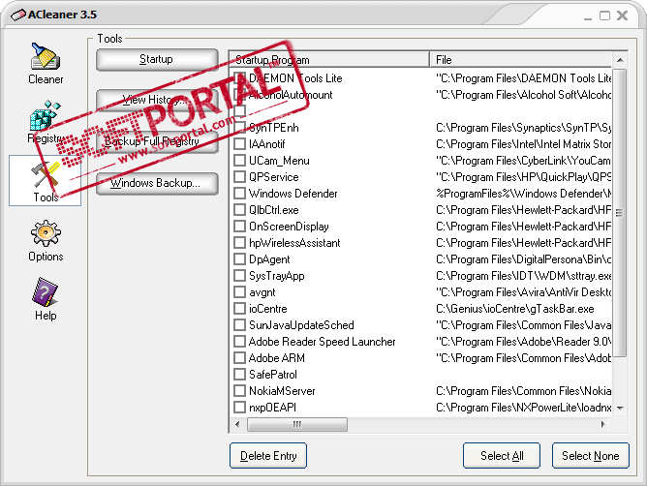647x486 pixels.
Task: Check the SunJavaUpdateSched startup entry
Action: pos(240,325)
